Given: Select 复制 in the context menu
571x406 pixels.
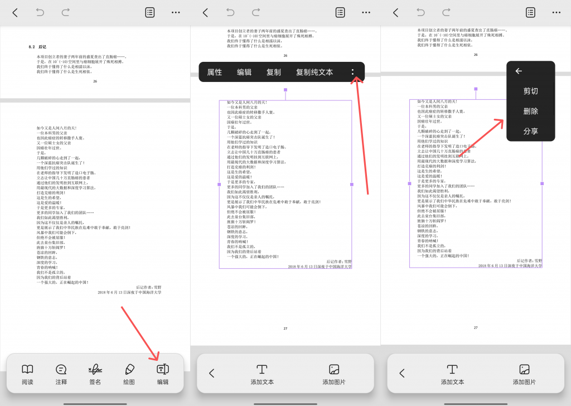Looking at the screenshot, I should pos(274,72).
